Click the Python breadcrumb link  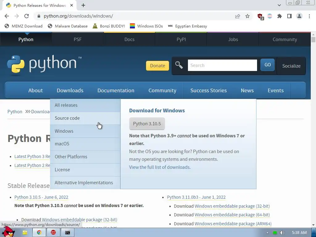click(x=15, y=112)
